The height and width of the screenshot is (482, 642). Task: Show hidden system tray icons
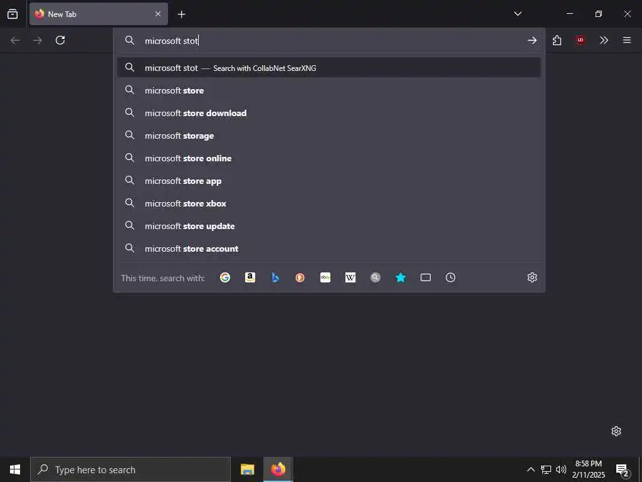[x=530, y=469]
